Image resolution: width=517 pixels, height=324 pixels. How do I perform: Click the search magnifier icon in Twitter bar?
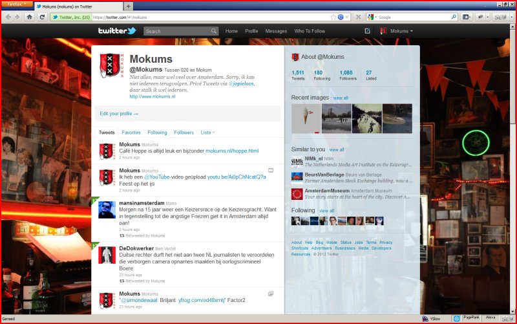(x=214, y=31)
